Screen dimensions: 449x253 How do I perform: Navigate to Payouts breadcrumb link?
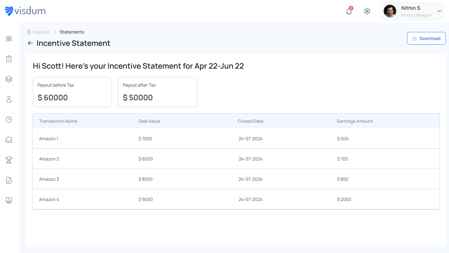[41, 32]
